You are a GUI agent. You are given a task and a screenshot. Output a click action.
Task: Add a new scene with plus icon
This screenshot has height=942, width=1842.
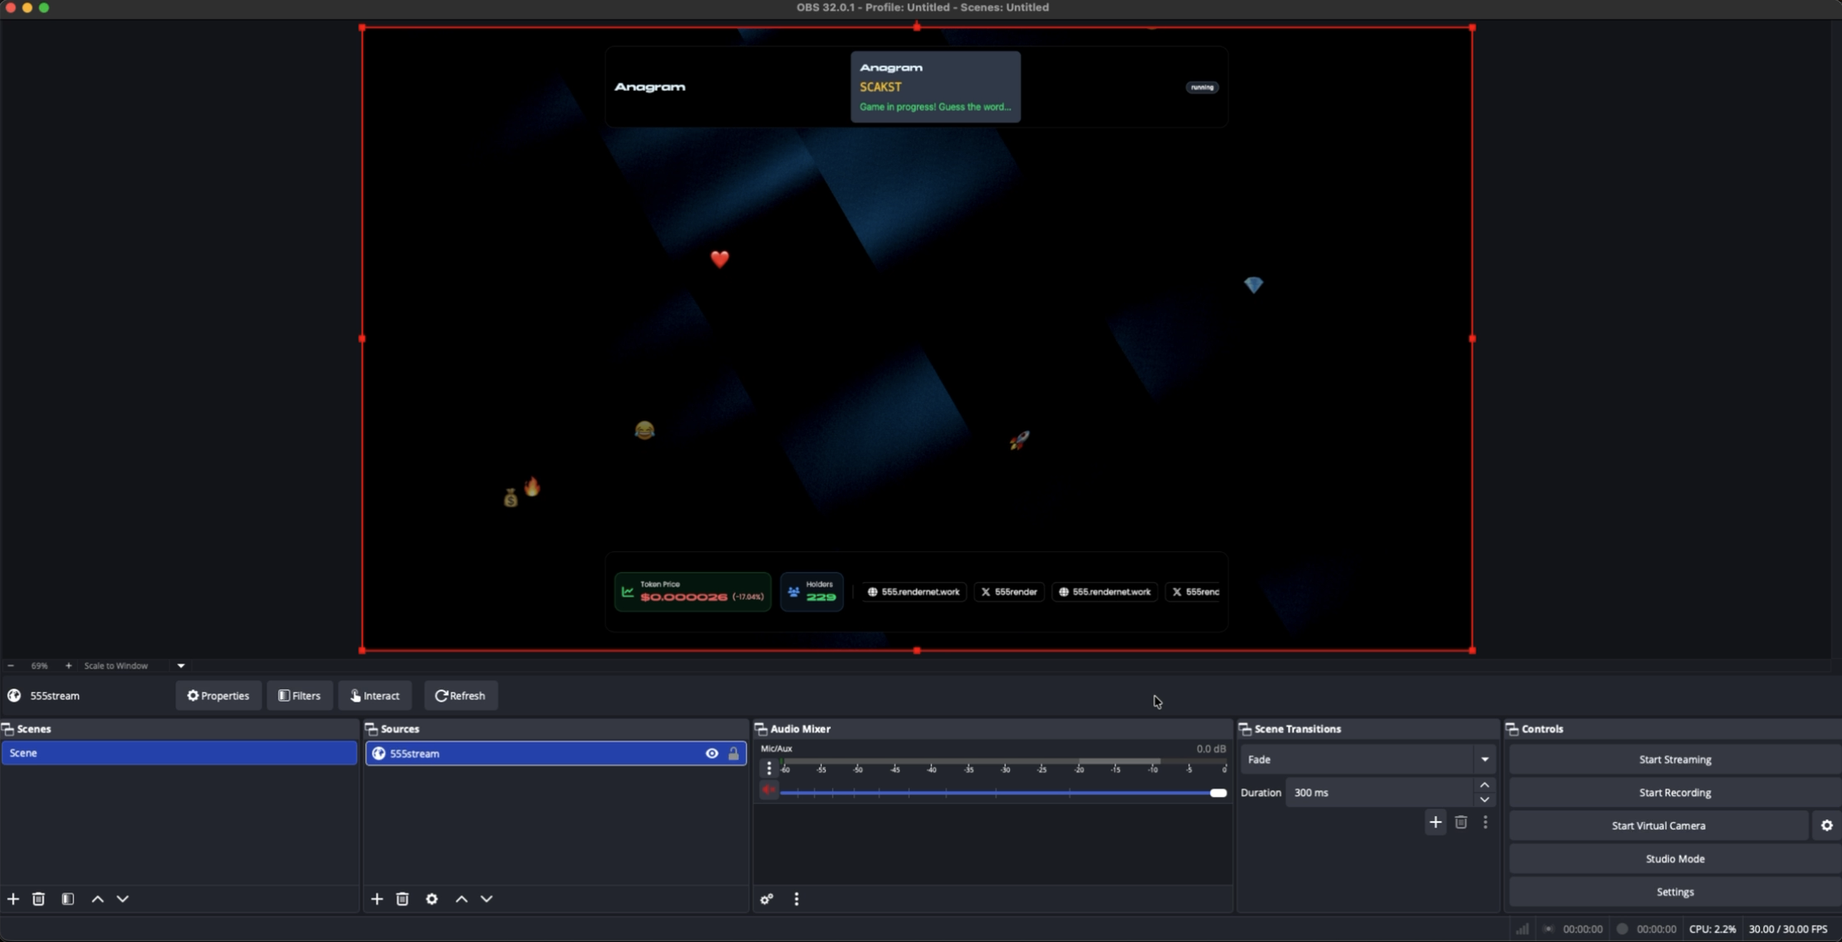tap(13, 899)
